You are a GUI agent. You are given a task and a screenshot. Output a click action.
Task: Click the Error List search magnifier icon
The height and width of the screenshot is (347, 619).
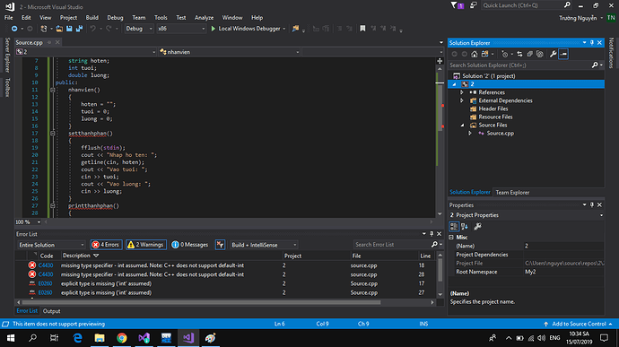point(434,245)
